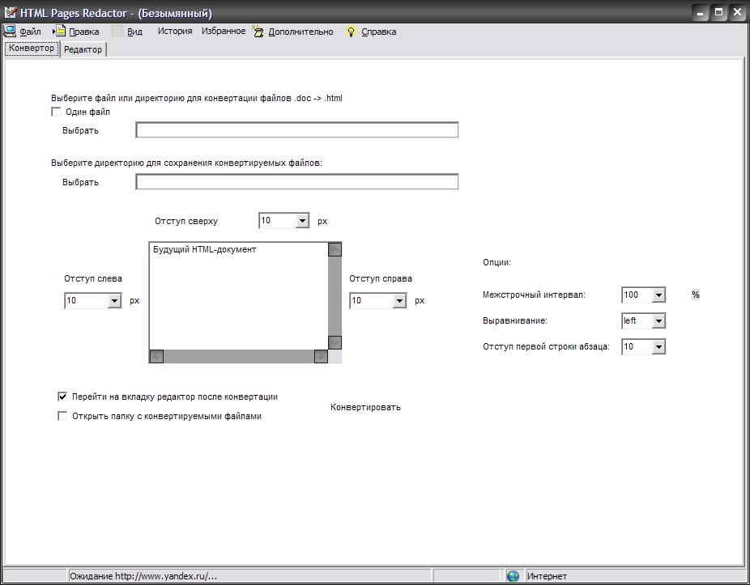Click status text Ожидание http://www.yandex.ru/...

[143, 576]
